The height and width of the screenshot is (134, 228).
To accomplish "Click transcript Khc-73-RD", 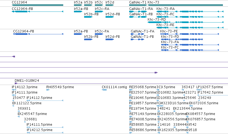I will 157,20.
